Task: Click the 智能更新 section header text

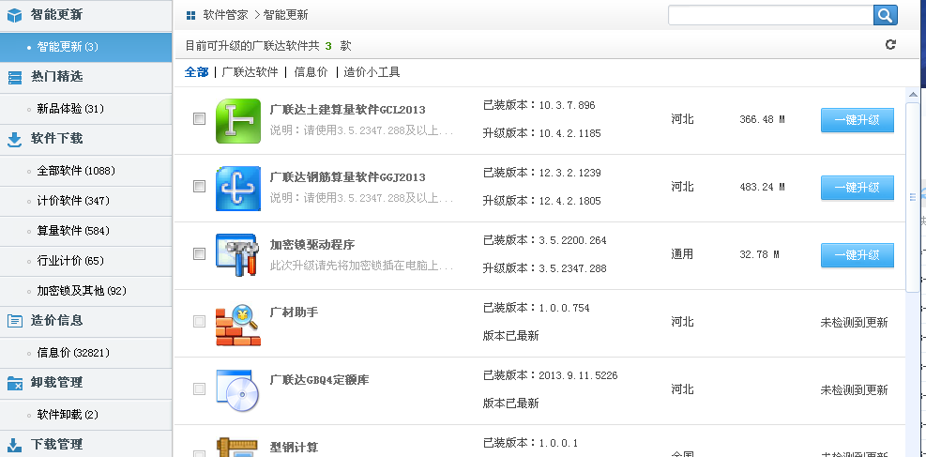Action: (56, 15)
